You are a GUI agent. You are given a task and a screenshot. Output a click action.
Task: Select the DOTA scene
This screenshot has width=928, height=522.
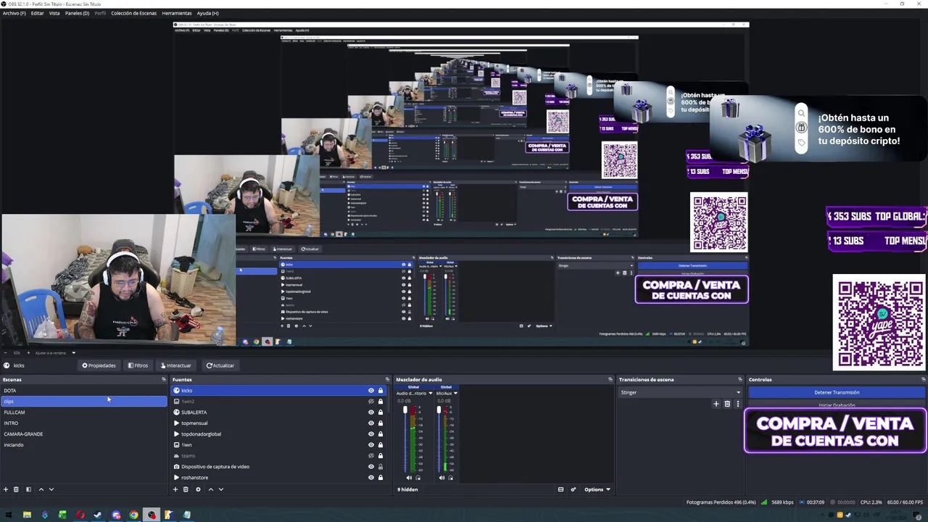[x=83, y=391]
